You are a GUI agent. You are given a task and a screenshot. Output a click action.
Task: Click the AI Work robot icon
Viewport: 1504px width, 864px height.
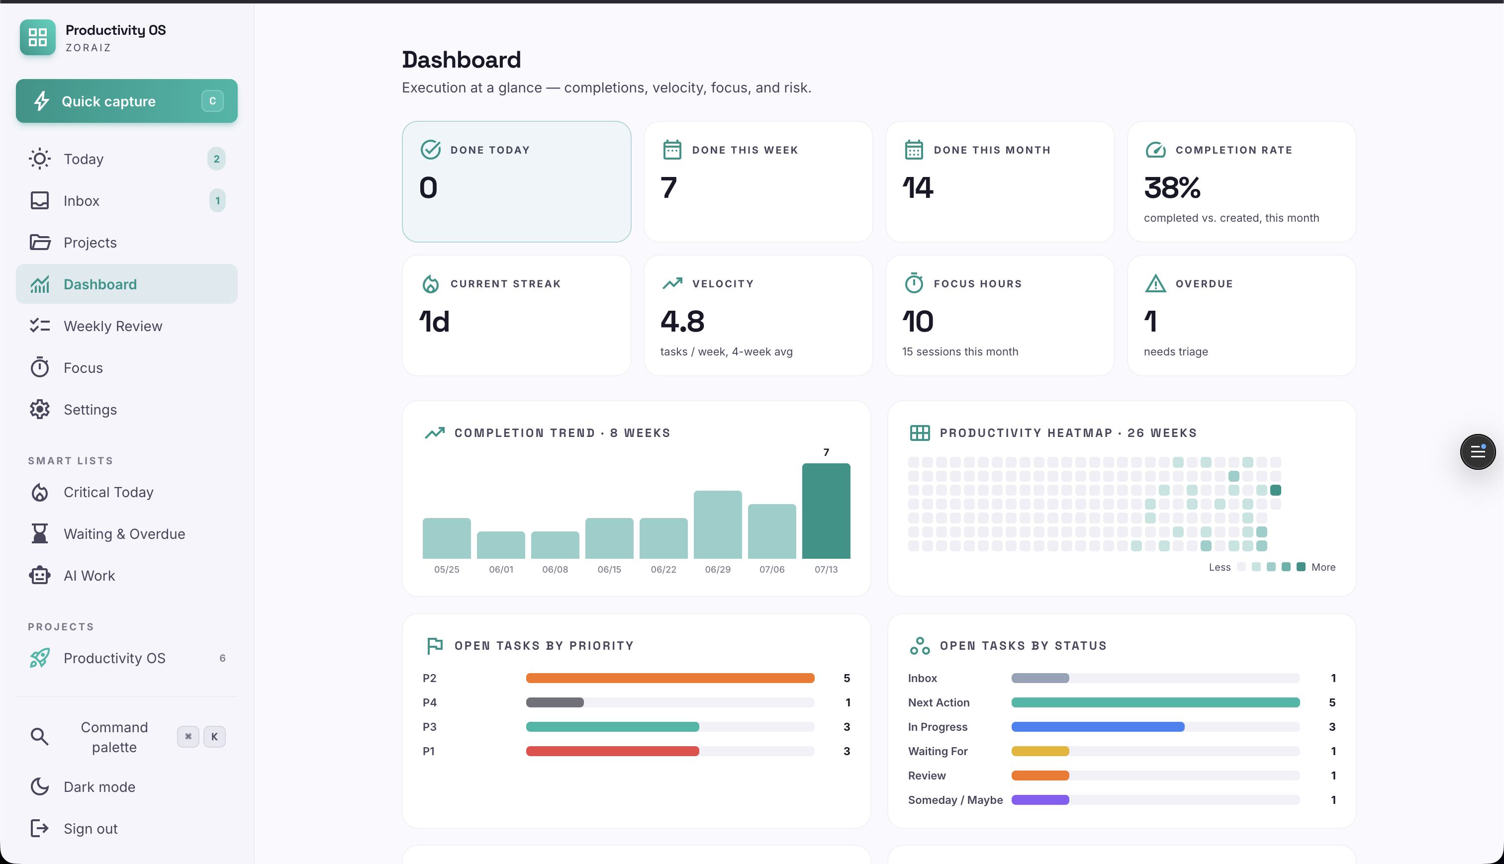point(40,575)
